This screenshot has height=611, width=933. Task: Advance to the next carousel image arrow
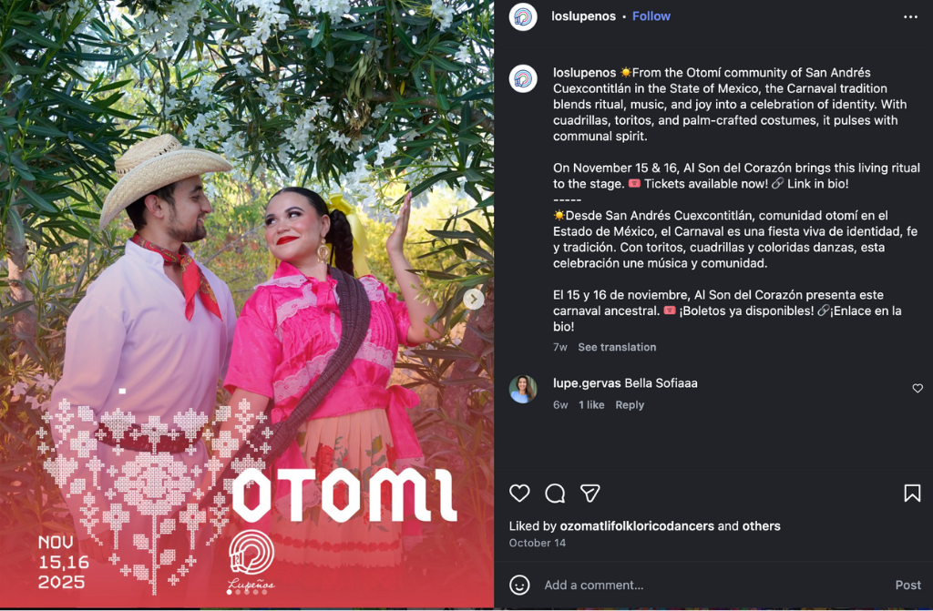coord(474,300)
